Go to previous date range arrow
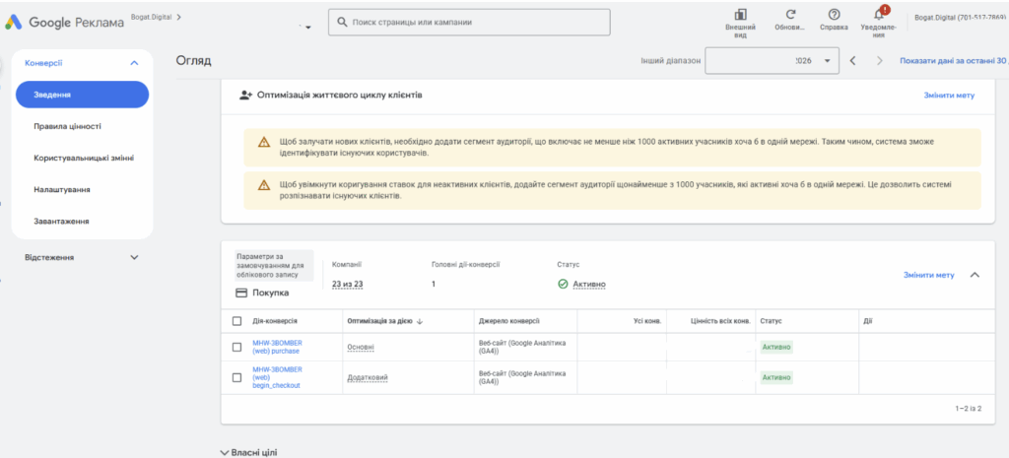The image size is (1009, 458). tap(852, 60)
